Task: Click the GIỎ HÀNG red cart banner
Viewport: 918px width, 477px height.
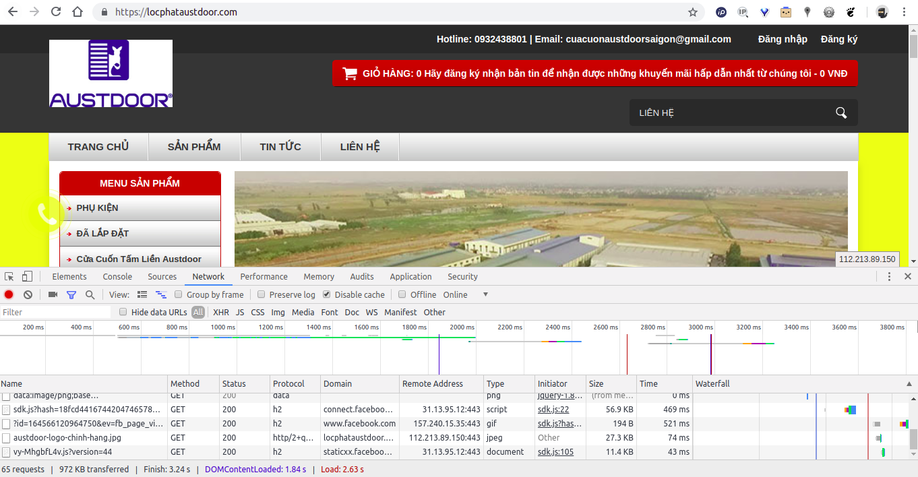Action: click(x=595, y=73)
